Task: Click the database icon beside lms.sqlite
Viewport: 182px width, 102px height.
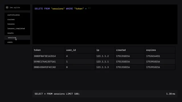Action: pos(7,8)
